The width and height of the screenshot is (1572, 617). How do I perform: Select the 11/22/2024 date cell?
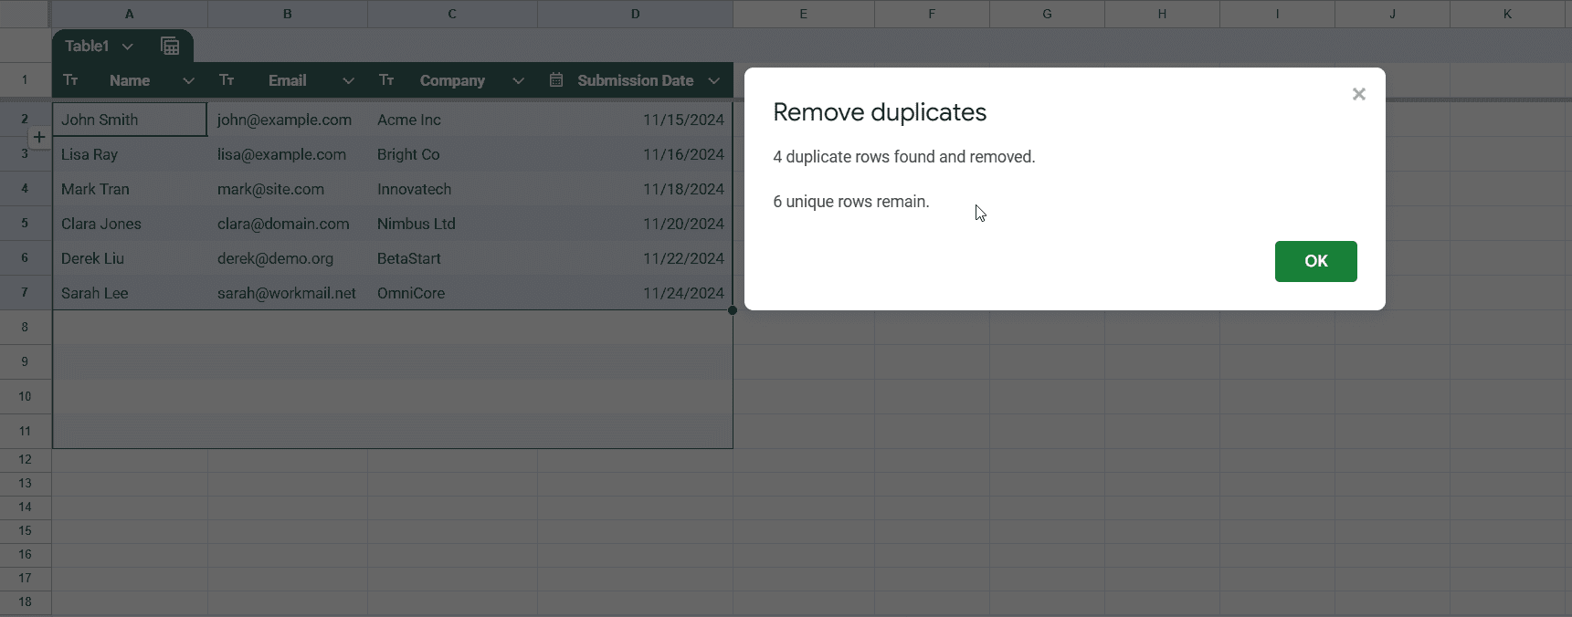[x=635, y=258]
